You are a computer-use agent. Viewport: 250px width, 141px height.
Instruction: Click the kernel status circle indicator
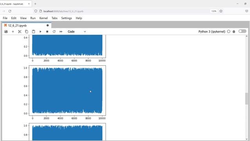click(x=229, y=32)
